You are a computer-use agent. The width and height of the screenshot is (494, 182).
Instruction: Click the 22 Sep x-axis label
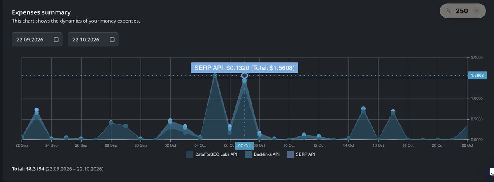coord(22,145)
